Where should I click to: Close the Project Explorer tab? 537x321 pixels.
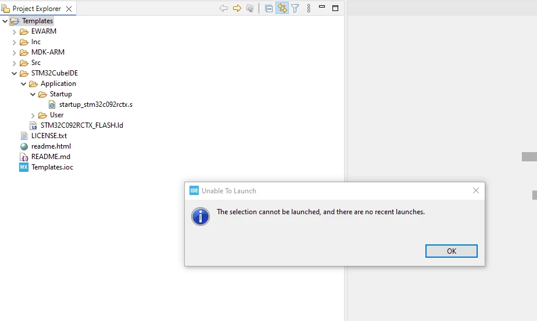(69, 9)
